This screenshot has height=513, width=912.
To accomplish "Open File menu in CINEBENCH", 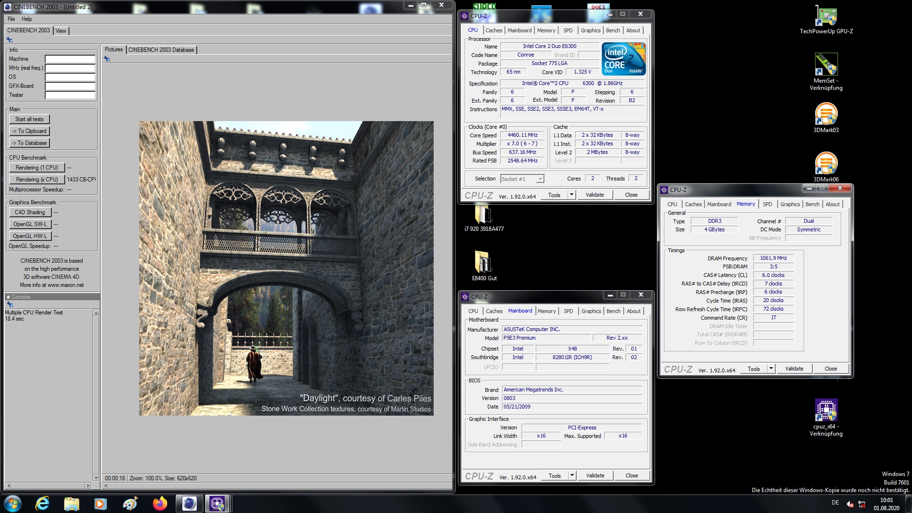I will point(11,19).
